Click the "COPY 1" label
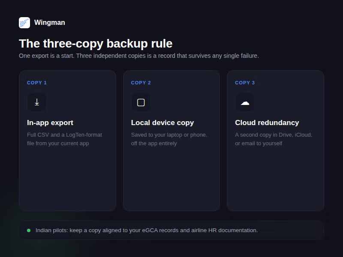 click(x=37, y=83)
